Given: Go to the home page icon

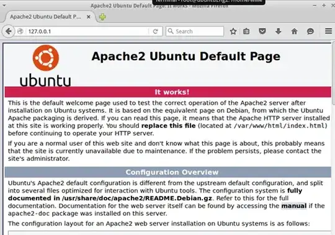Looking at the screenshot, I should [295, 32].
